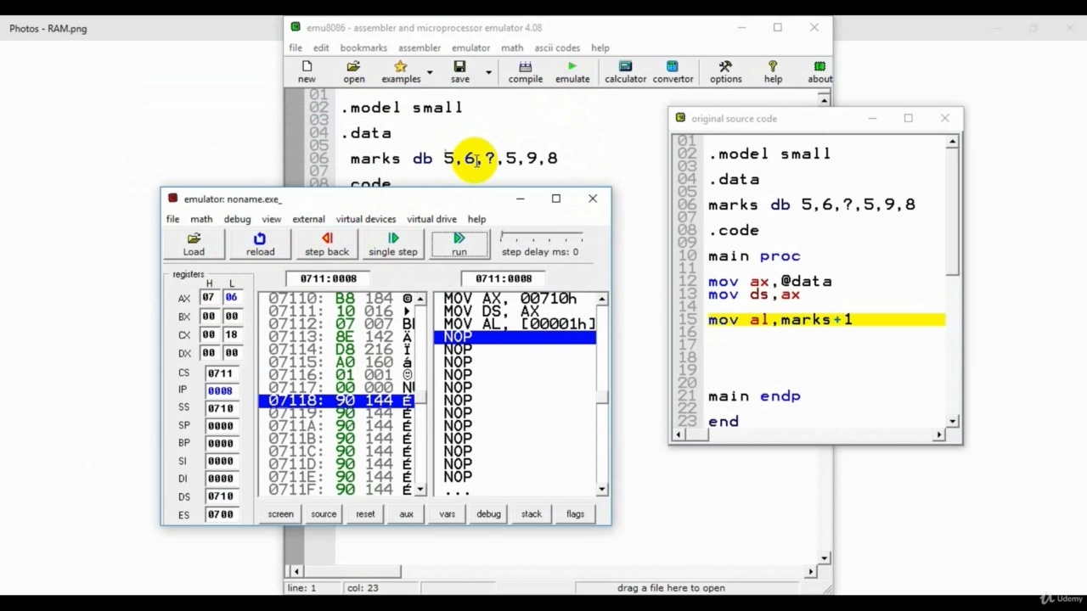This screenshot has width=1087, height=611.
Task: Open a file using the open folder icon
Action: tap(353, 71)
